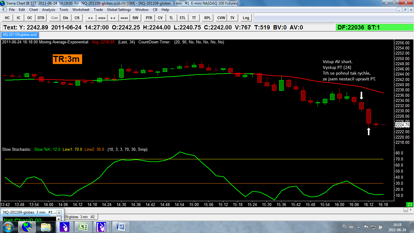Click the globe icon on the taskbar
Screen dimensions: 414x233
click(x=27, y=227)
